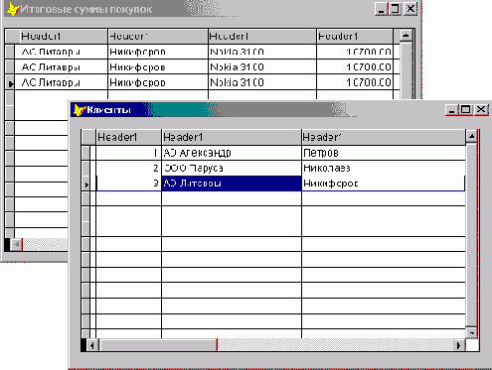Minimize the Итоговые суммы покупок window

coord(381,9)
